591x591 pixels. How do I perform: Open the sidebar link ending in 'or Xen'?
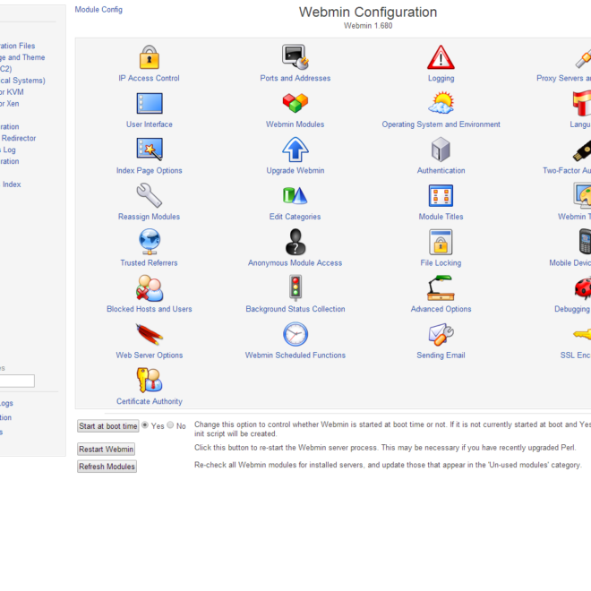tap(10, 104)
